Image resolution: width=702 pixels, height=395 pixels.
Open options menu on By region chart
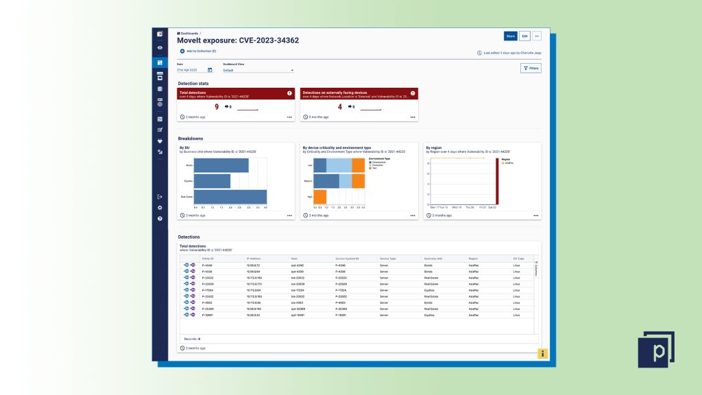tap(536, 216)
